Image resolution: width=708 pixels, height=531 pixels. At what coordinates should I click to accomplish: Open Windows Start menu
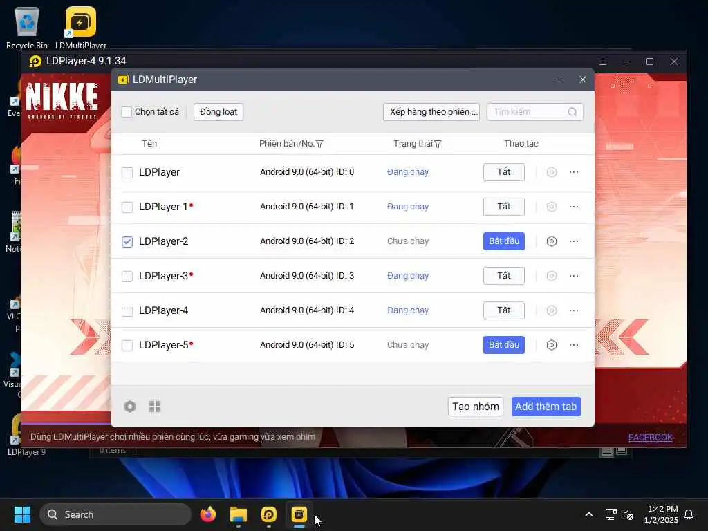(22, 514)
